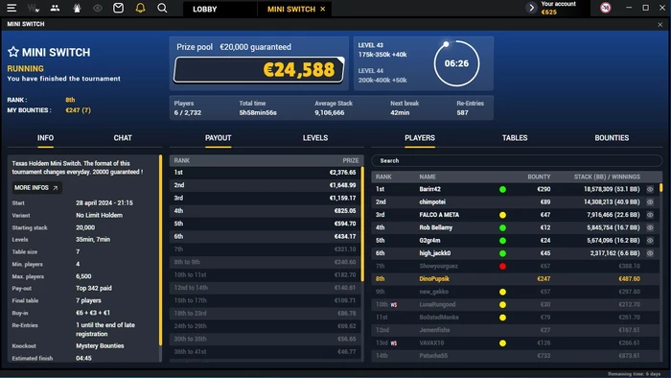Image resolution: width=671 pixels, height=378 pixels.
Task: Open the BOUNTIES tab
Action: click(612, 138)
